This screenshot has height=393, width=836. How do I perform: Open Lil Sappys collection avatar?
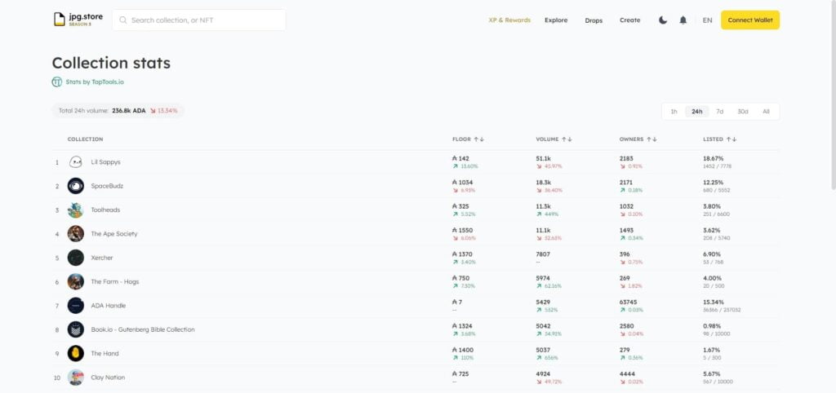coord(76,162)
